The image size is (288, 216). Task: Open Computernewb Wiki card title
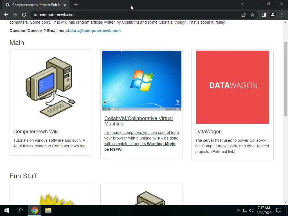click(x=36, y=132)
